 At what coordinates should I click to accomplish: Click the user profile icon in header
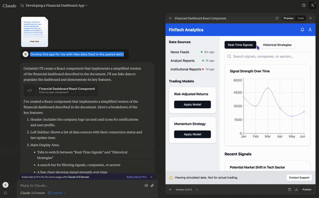pyautogui.click(x=310, y=30)
